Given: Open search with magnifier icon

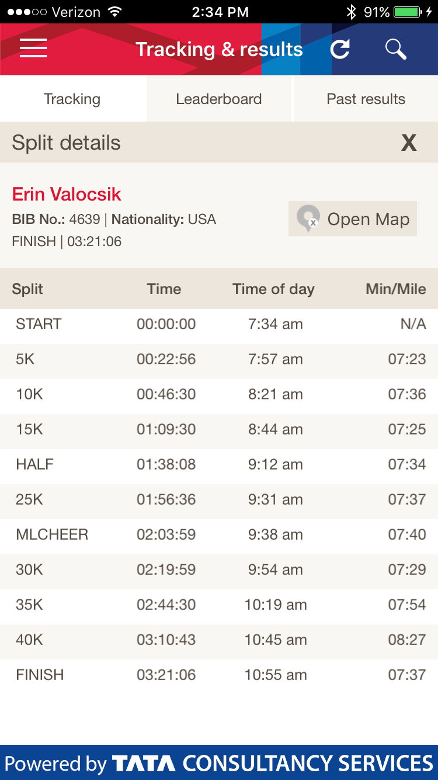Looking at the screenshot, I should tap(395, 49).
